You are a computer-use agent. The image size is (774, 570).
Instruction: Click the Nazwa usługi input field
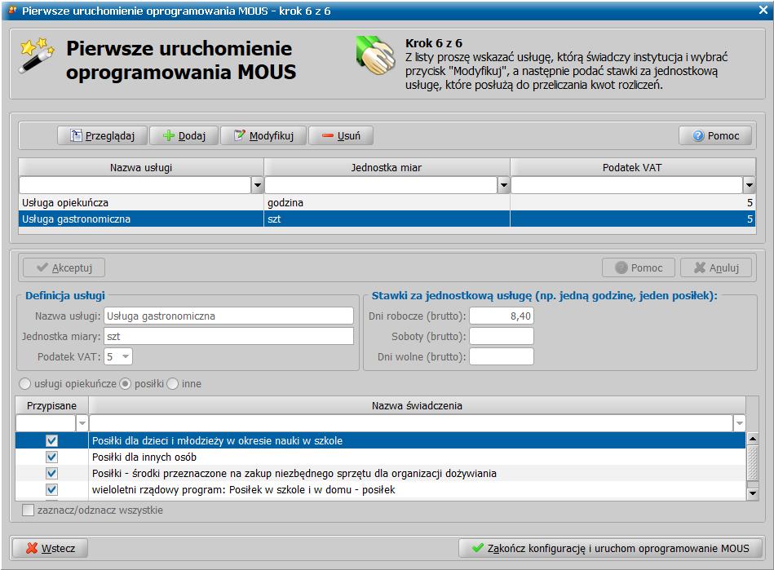click(228, 316)
